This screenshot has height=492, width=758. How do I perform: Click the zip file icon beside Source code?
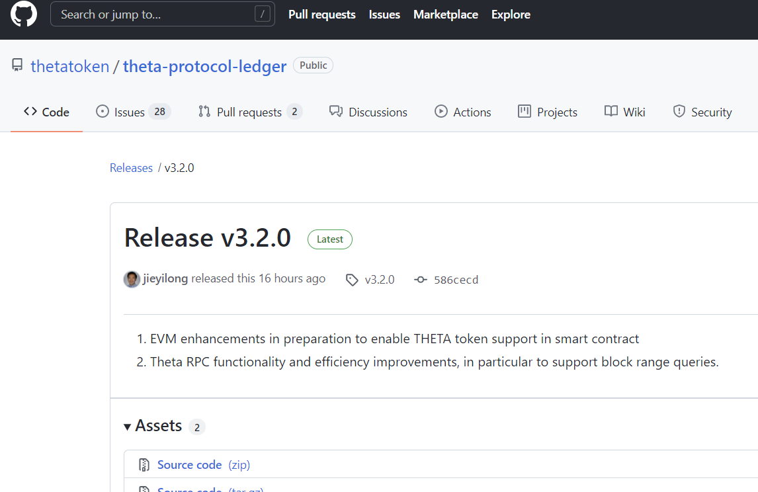pyautogui.click(x=144, y=465)
